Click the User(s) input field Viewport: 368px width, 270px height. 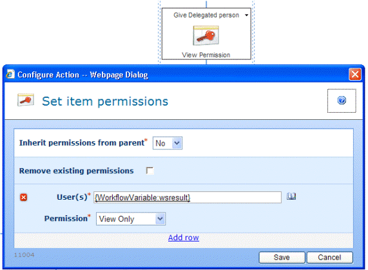(x=188, y=197)
